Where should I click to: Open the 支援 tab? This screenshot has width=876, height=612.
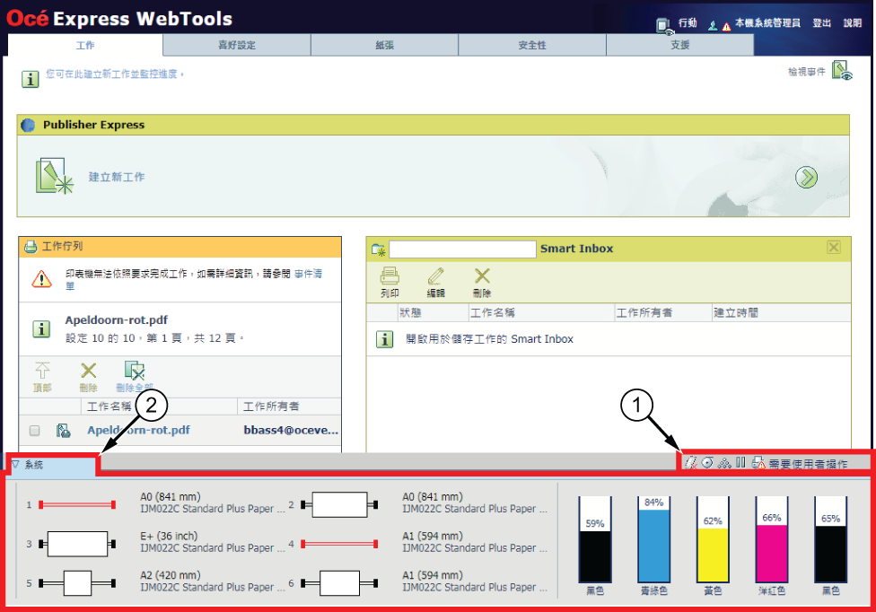point(680,45)
